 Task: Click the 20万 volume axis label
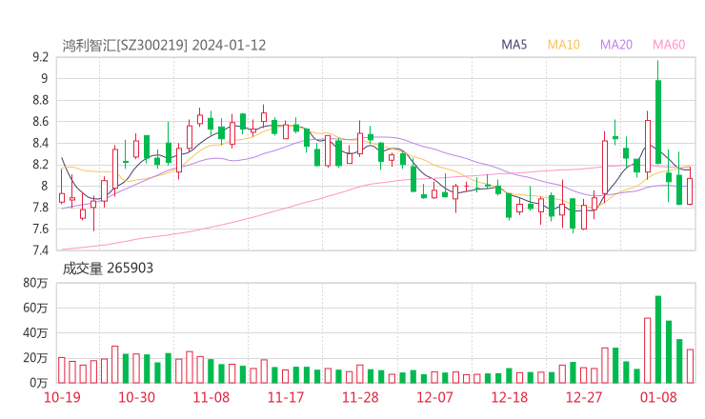point(36,358)
